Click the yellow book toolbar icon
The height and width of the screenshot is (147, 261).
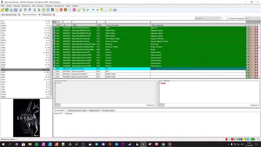click(x=57, y=10)
